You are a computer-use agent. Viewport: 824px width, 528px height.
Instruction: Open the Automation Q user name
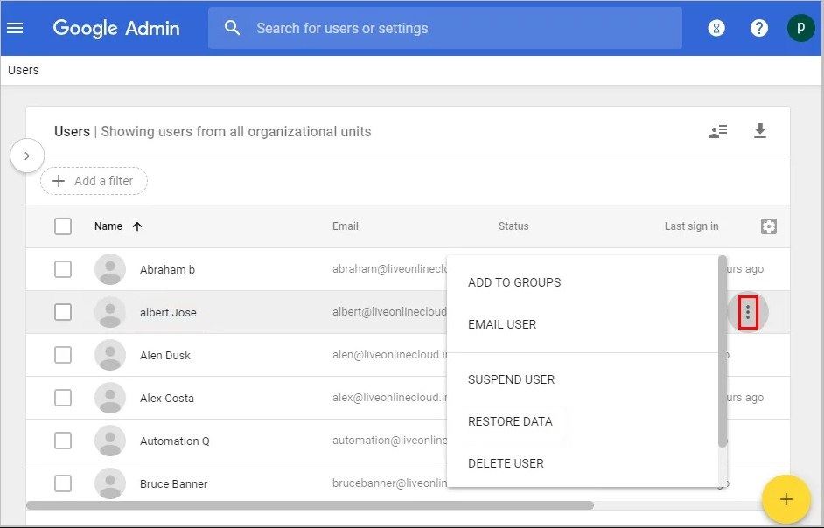click(174, 441)
